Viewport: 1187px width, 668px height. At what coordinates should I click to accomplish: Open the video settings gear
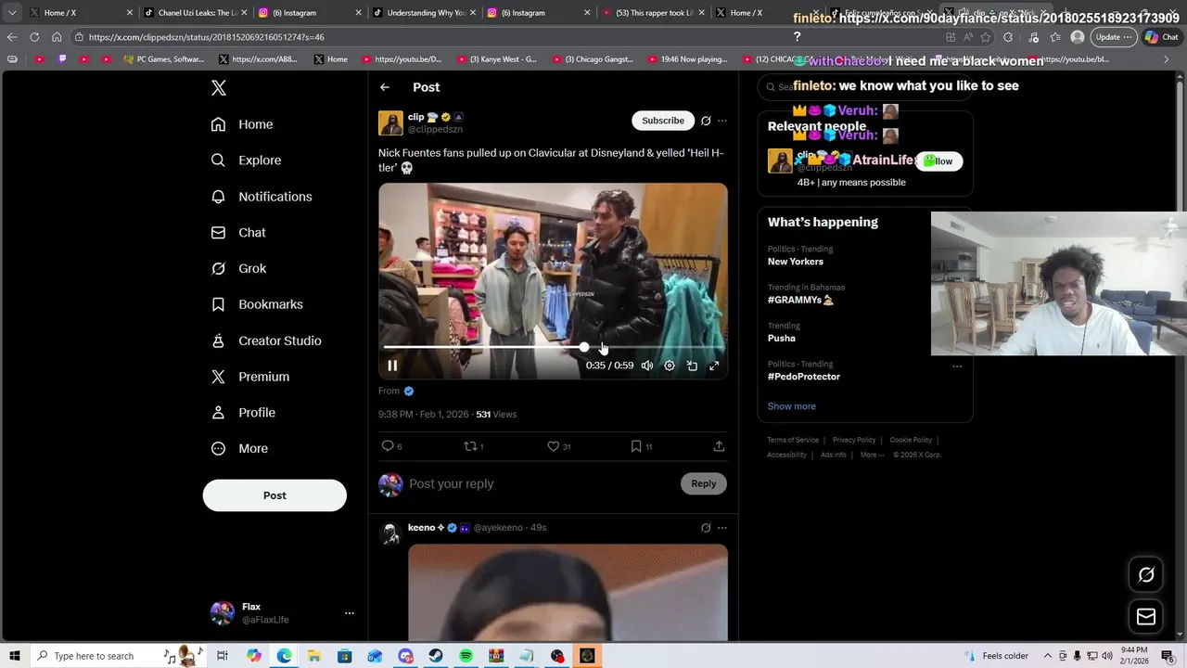click(670, 366)
